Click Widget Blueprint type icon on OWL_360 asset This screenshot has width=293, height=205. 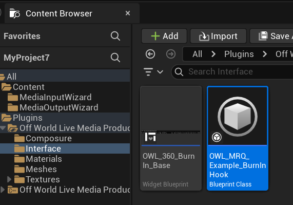(150, 137)
